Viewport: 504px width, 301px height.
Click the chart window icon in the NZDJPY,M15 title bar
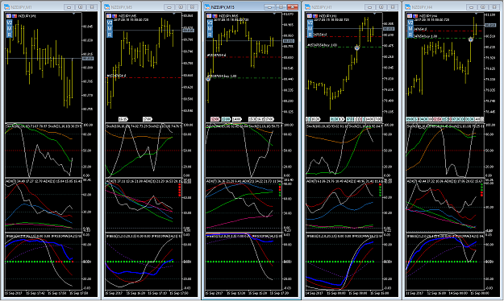tap(207, 6)
